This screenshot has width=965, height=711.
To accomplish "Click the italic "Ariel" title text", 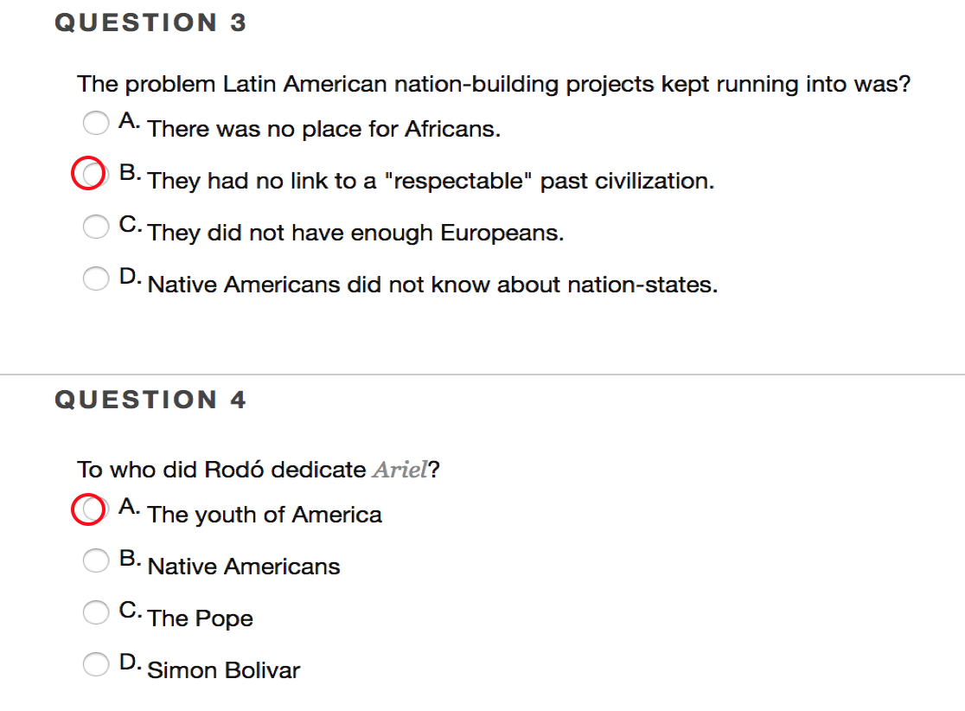I will pos(400,471).
